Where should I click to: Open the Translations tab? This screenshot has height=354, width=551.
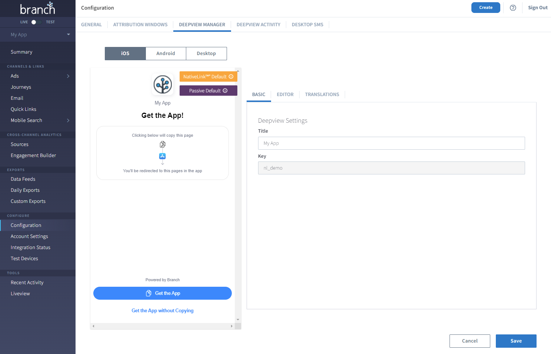point(322,95)
